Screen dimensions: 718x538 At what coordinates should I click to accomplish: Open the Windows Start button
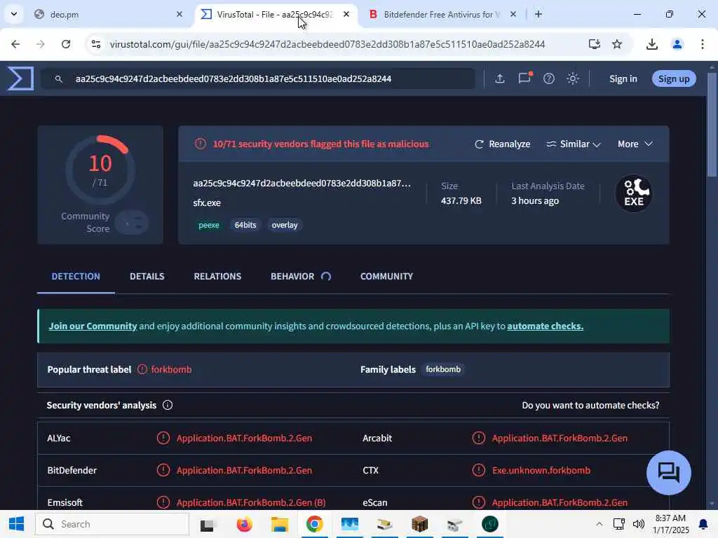[17, 524]
